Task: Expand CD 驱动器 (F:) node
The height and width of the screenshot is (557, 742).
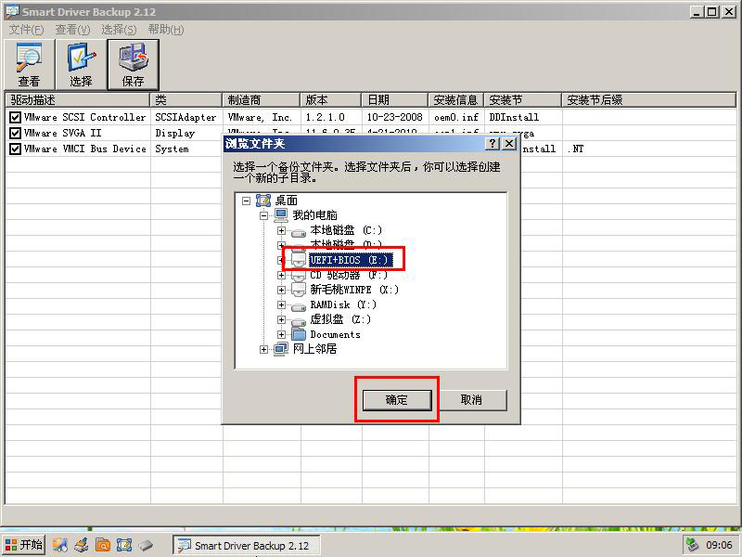Action: pos(282,275)
